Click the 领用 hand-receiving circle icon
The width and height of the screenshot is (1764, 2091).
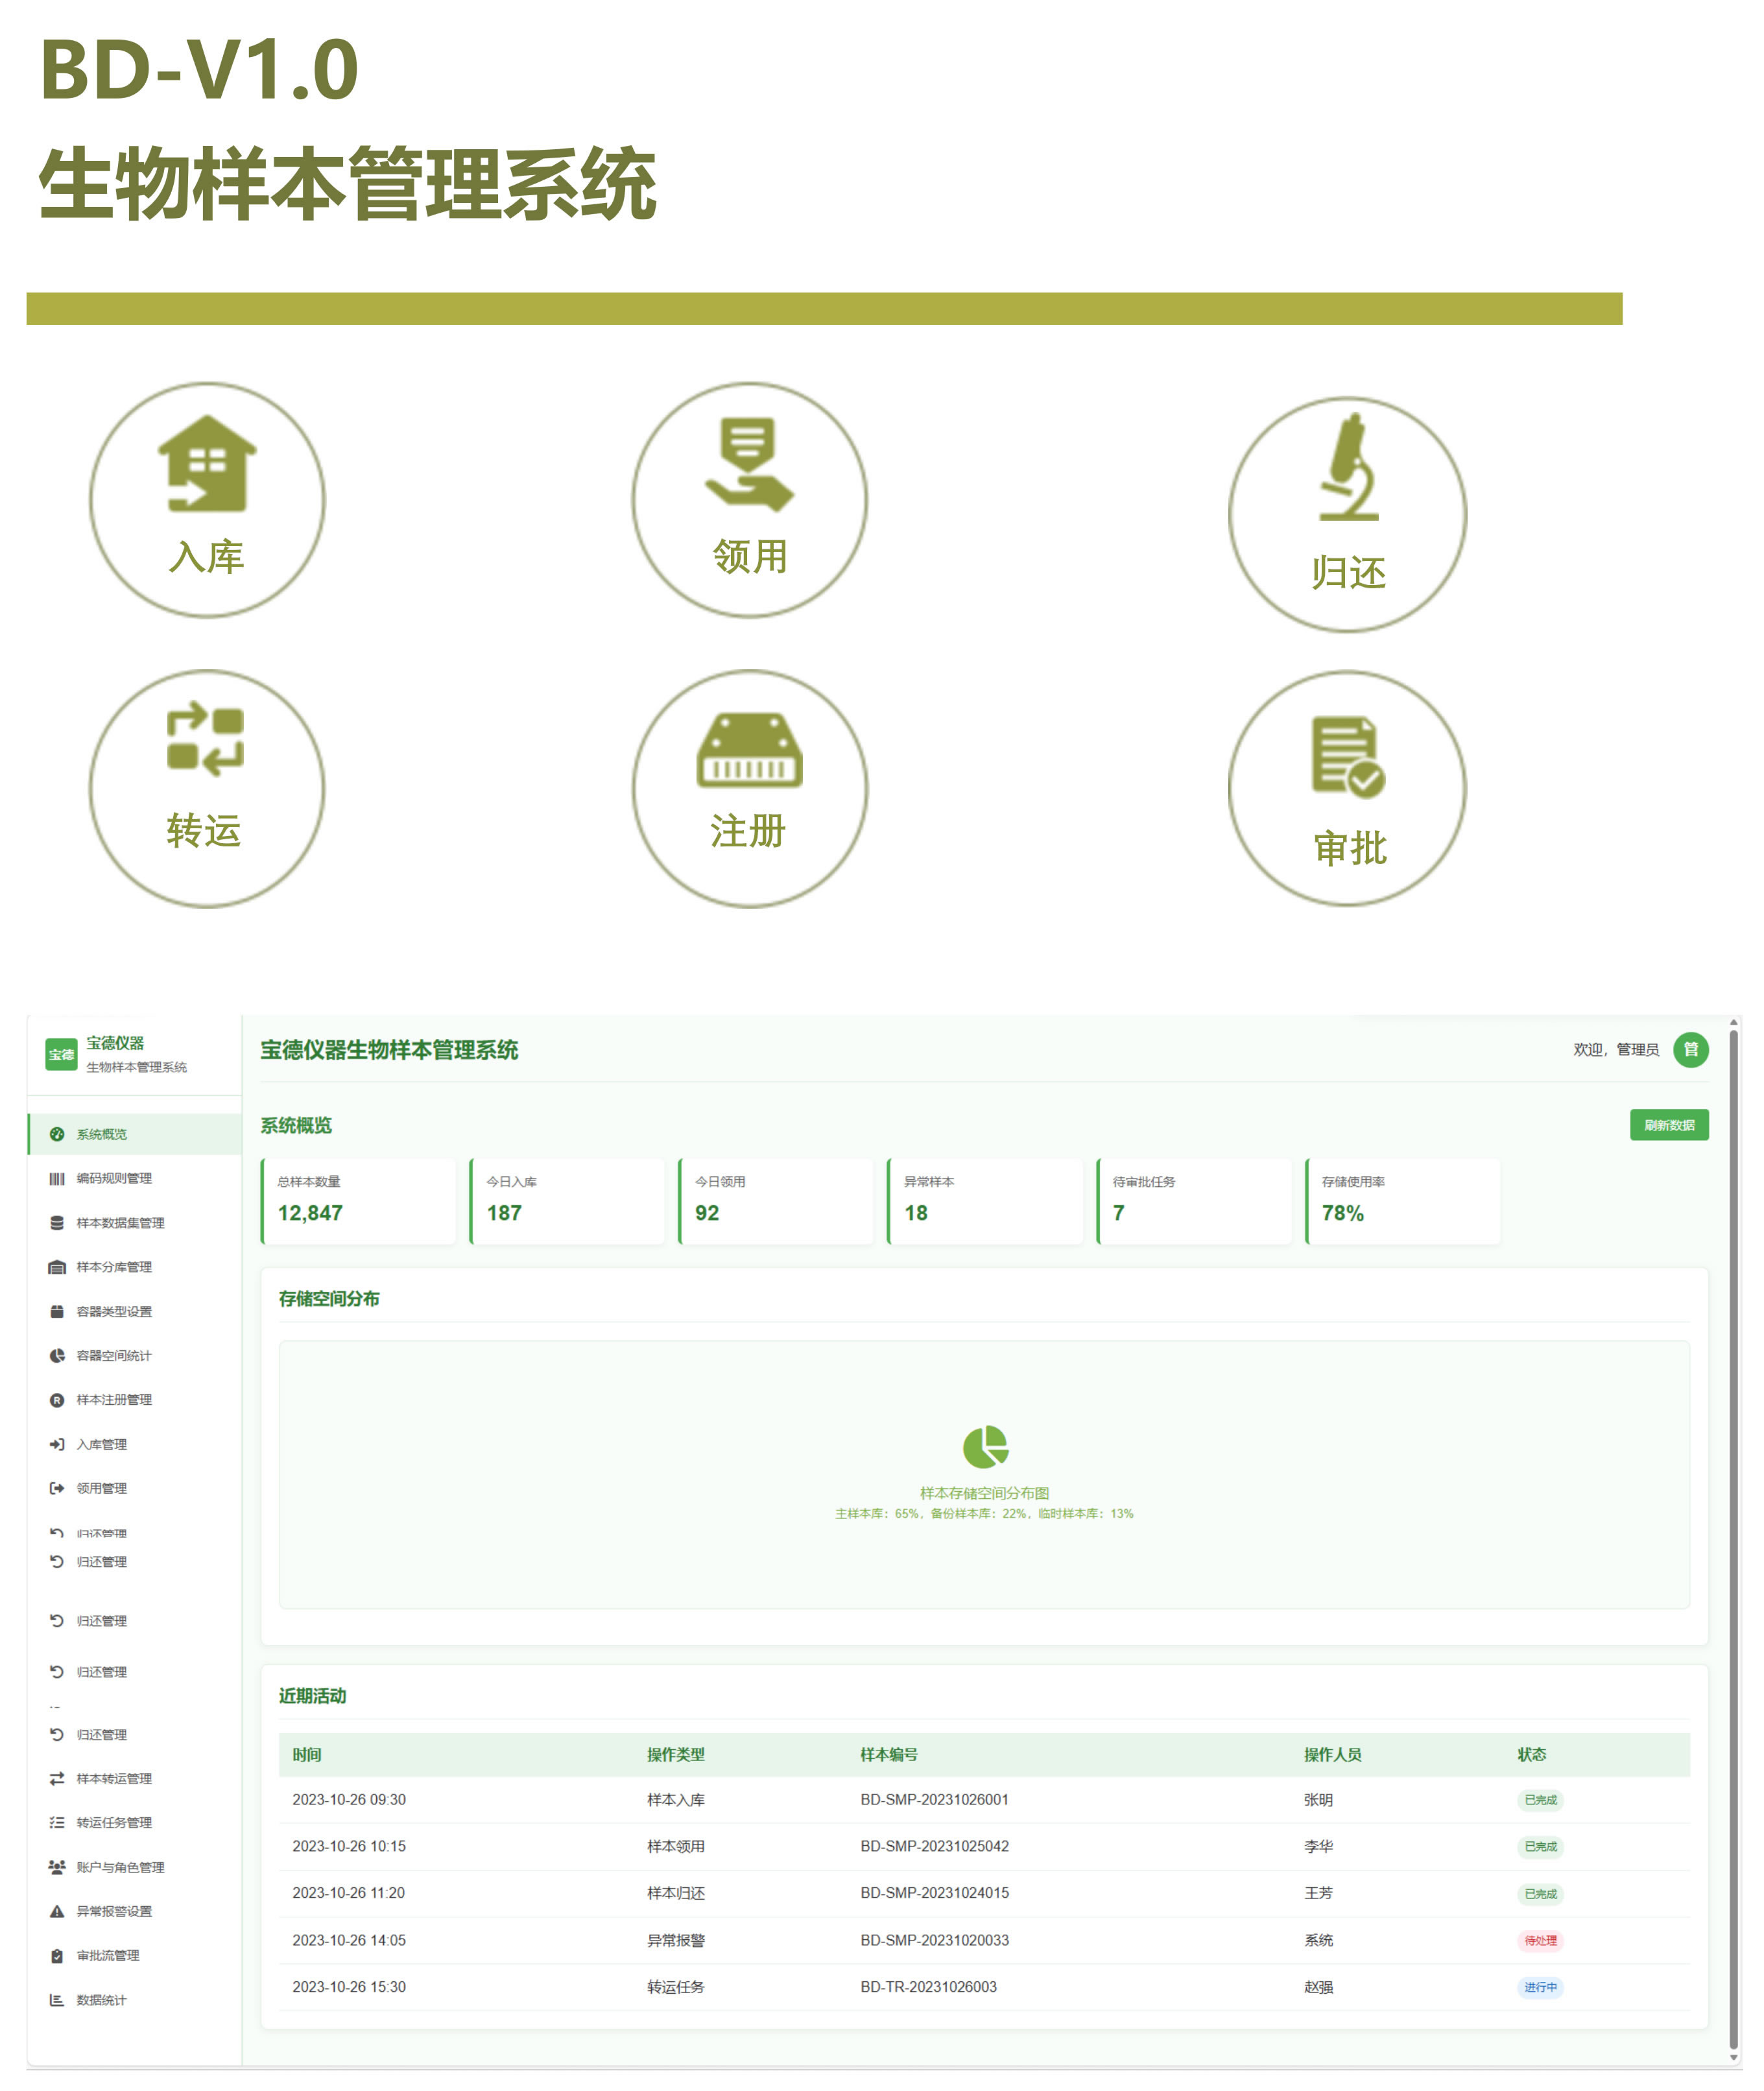click(749, 499)
